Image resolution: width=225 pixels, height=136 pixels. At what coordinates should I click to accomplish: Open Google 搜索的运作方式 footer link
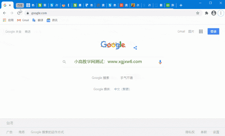tap(47, 132)
